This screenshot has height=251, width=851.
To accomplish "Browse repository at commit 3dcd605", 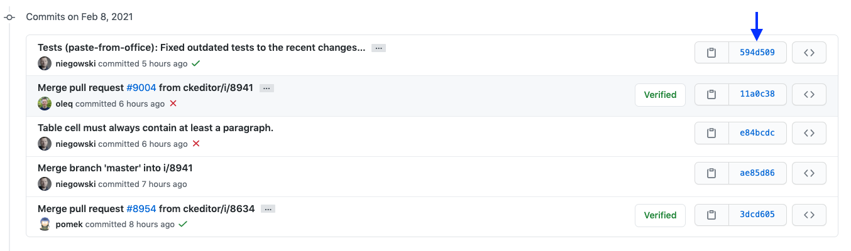I will coord(809,215).
